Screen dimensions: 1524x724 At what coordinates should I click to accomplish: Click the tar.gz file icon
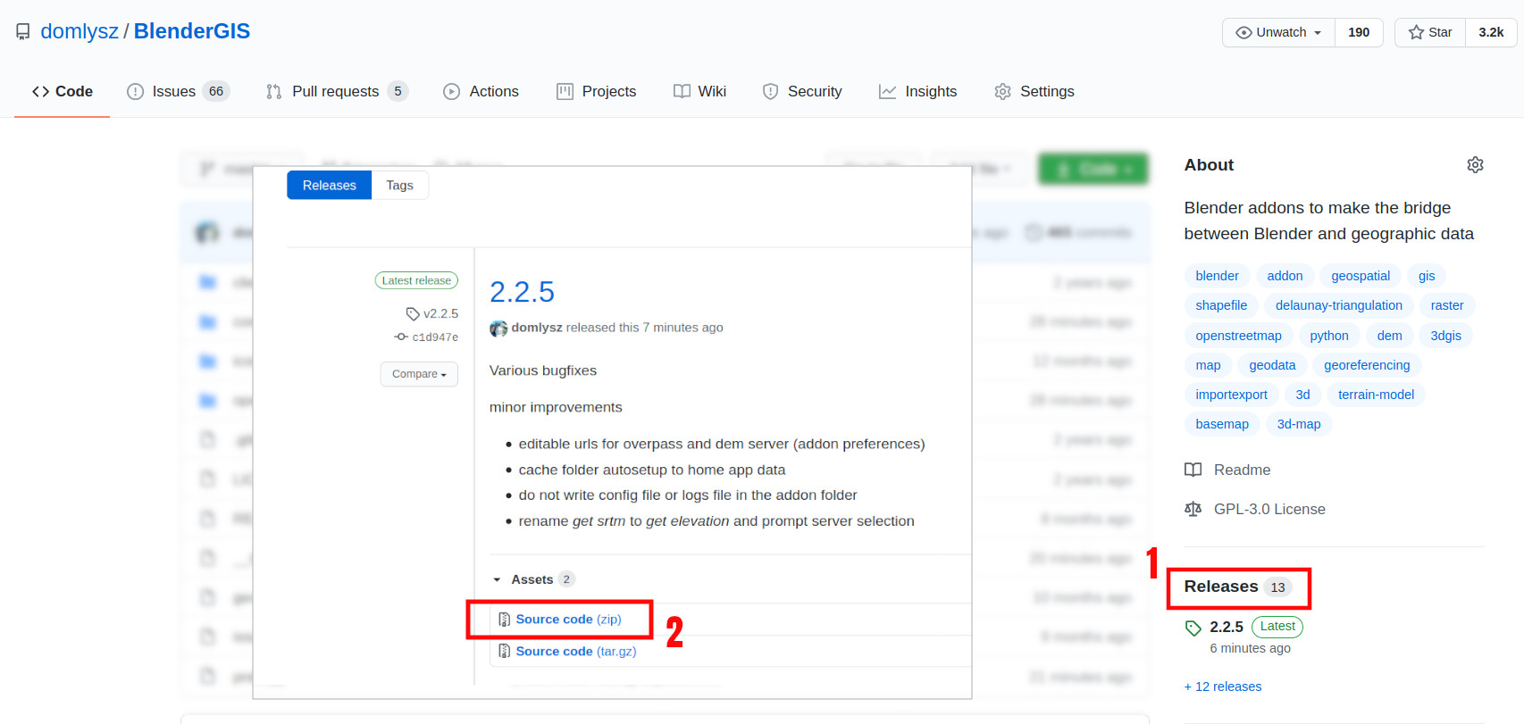504,652
